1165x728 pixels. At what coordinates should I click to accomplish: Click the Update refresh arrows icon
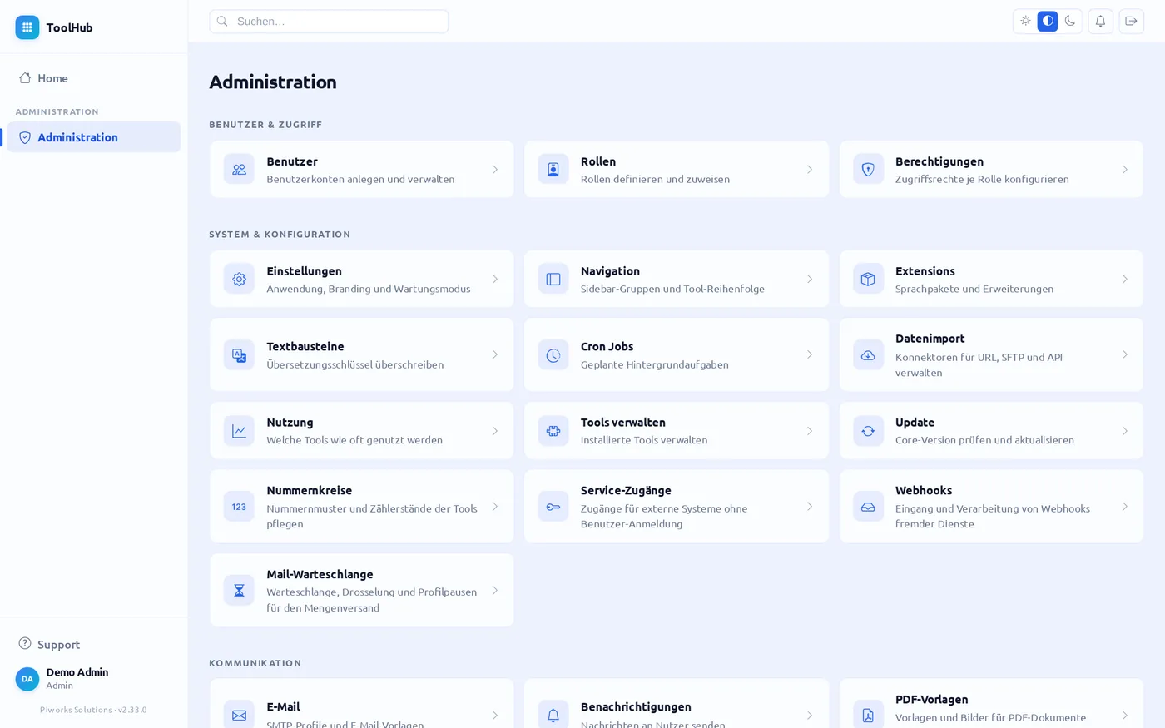(x=868, y=431)
